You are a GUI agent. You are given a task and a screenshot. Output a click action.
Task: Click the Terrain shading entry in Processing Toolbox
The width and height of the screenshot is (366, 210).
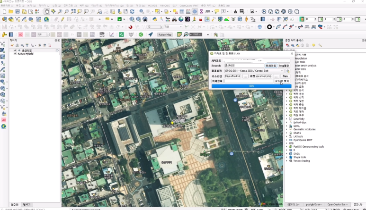coord(301,161)
